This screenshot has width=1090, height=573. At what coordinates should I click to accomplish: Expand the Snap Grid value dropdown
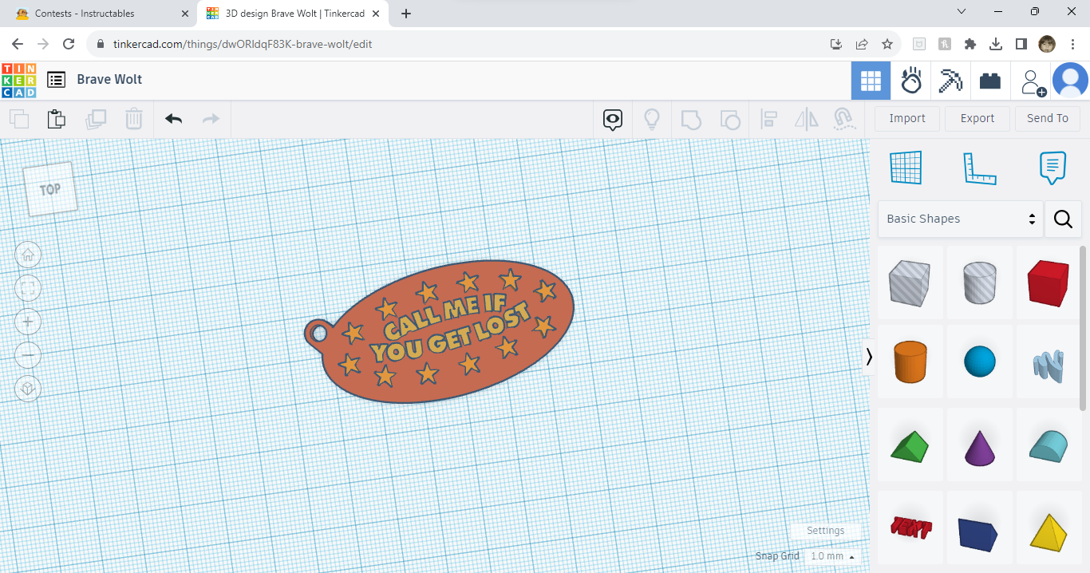833,556
